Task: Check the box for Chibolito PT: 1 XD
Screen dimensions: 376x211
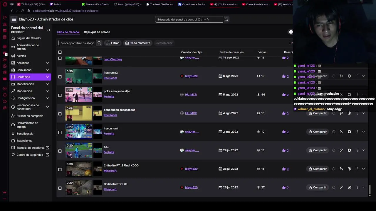Action: [x=60, y=188]
